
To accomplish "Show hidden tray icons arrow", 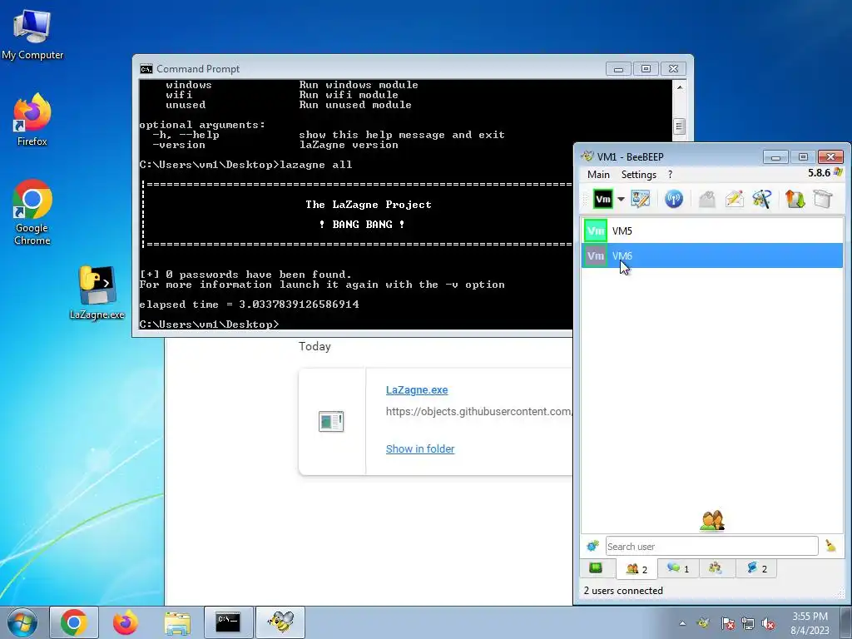I will tap(682, 623).
